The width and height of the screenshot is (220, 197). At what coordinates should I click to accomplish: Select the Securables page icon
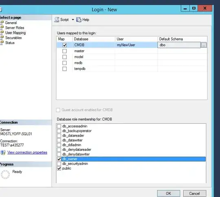pyautogui.click(x=2, y=38)
